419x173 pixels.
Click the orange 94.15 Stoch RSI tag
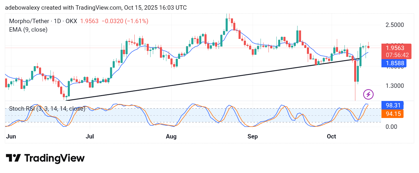(392, 114)
